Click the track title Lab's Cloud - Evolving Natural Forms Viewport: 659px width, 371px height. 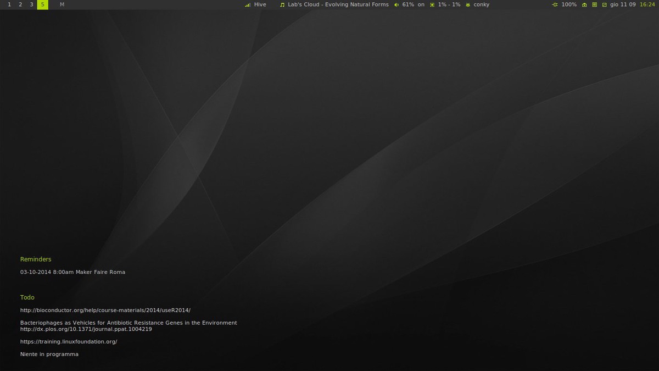click(338, 4)
